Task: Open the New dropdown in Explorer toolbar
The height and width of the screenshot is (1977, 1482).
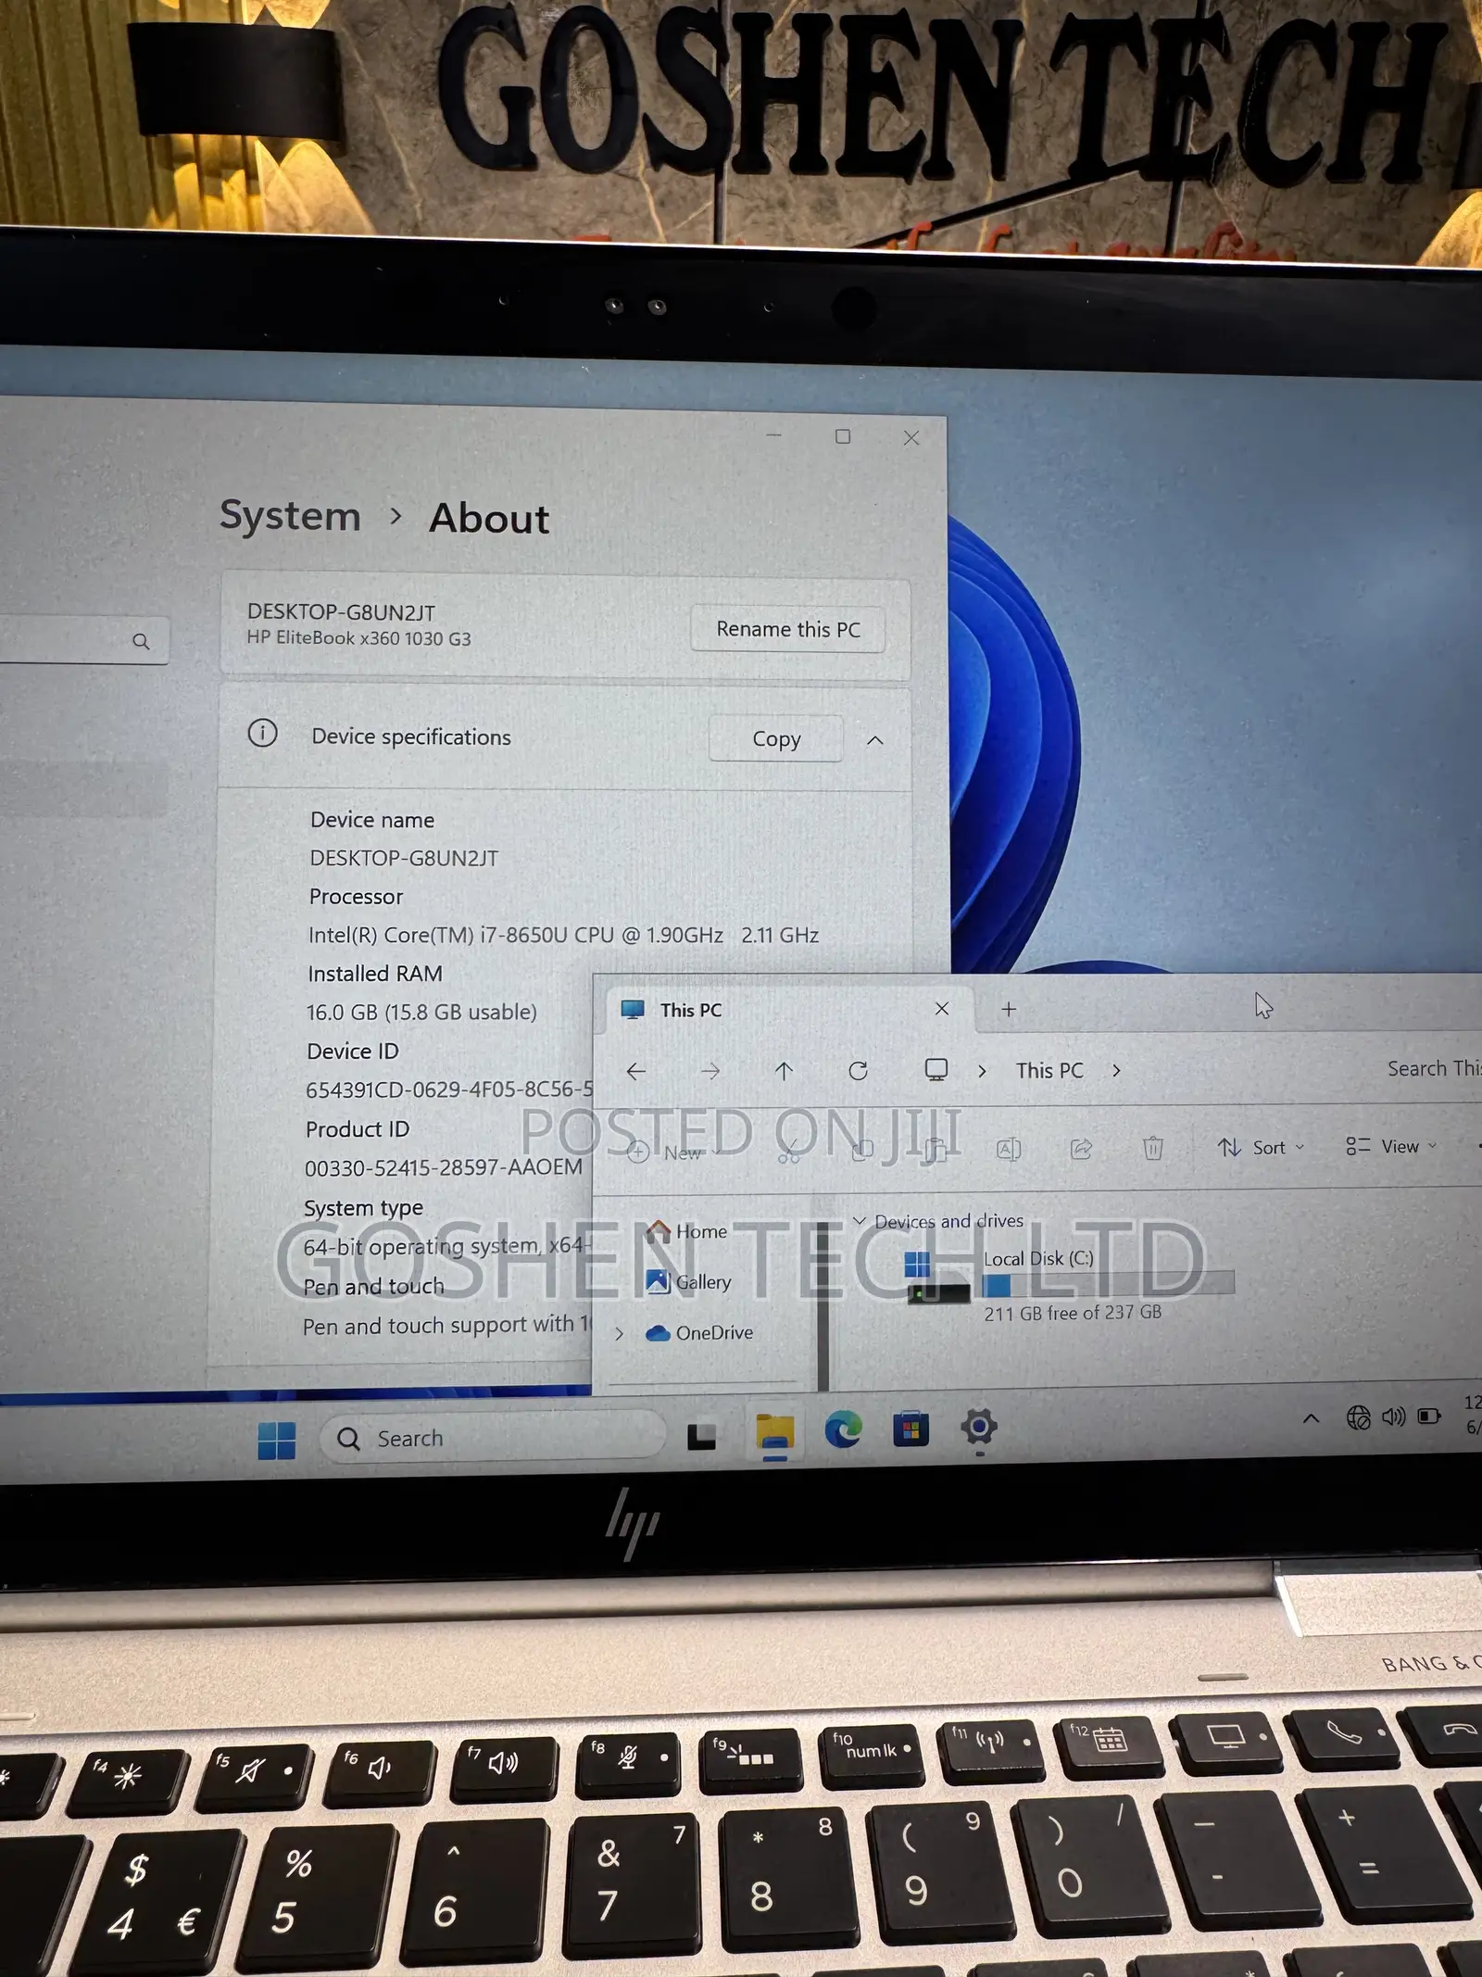Action: 675,1152
